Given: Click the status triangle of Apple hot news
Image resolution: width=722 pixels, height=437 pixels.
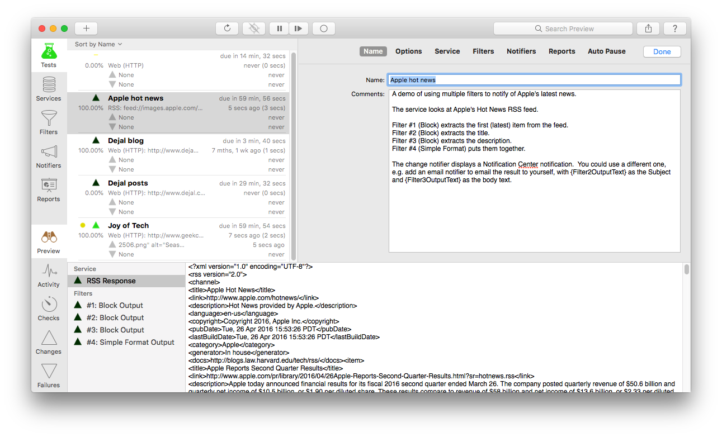Looking at the screenshot, I should pyautogui.click(x=96, y=98).
